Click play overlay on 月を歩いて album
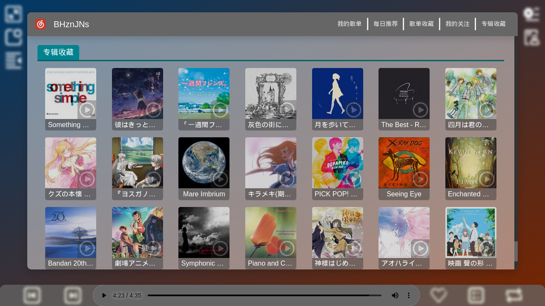Viewport: 545px width, 306px height. [x=354, y=110]
